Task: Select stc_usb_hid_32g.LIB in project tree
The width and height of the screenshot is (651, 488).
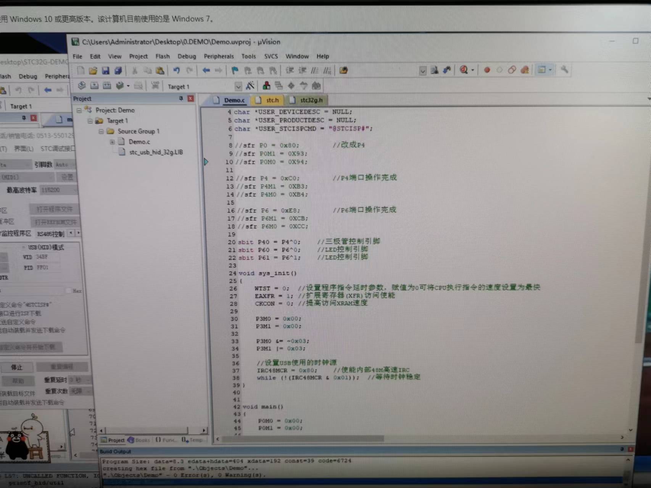Action: point(156,152)
